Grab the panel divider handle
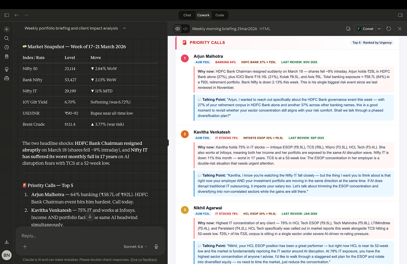The image size is (407, 264). (x=168, y=143)
